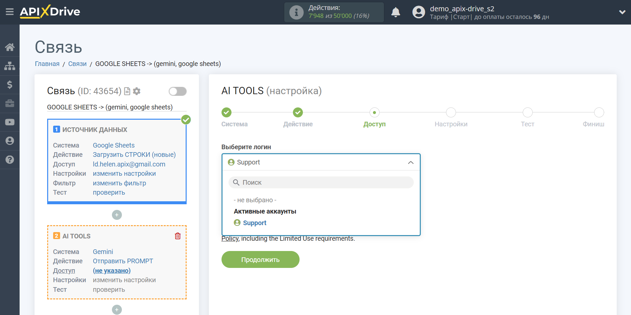This screenshot has height=315, width=631.
Task: Click the demo_apix-drive_s2 username
Action: pyautogui.click(x=462, y=9)
